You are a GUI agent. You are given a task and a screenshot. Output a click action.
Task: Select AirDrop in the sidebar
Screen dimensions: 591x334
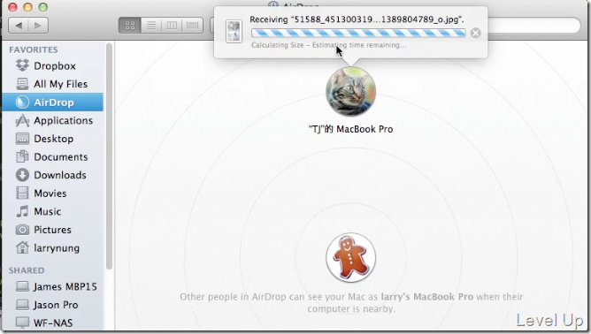[53, 102]
